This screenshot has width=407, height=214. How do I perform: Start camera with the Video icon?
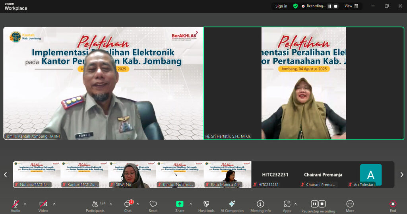point(43,206)
